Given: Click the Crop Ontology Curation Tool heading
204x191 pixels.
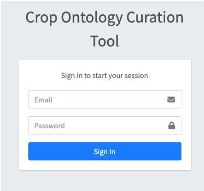Looking at the screenshot, I should pos(105,29).
